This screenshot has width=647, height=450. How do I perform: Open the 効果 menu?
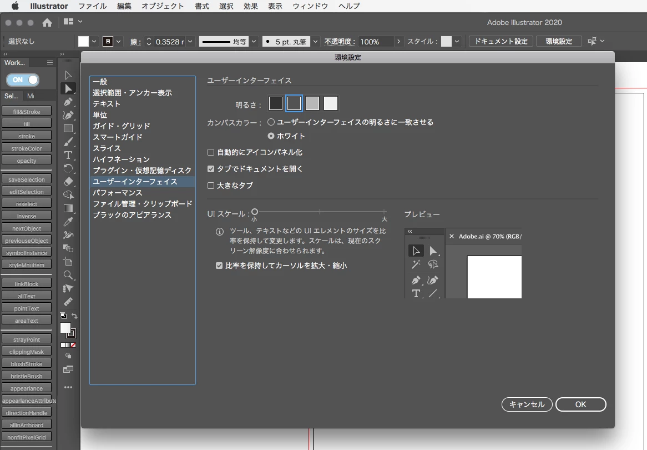pos(250,6)
